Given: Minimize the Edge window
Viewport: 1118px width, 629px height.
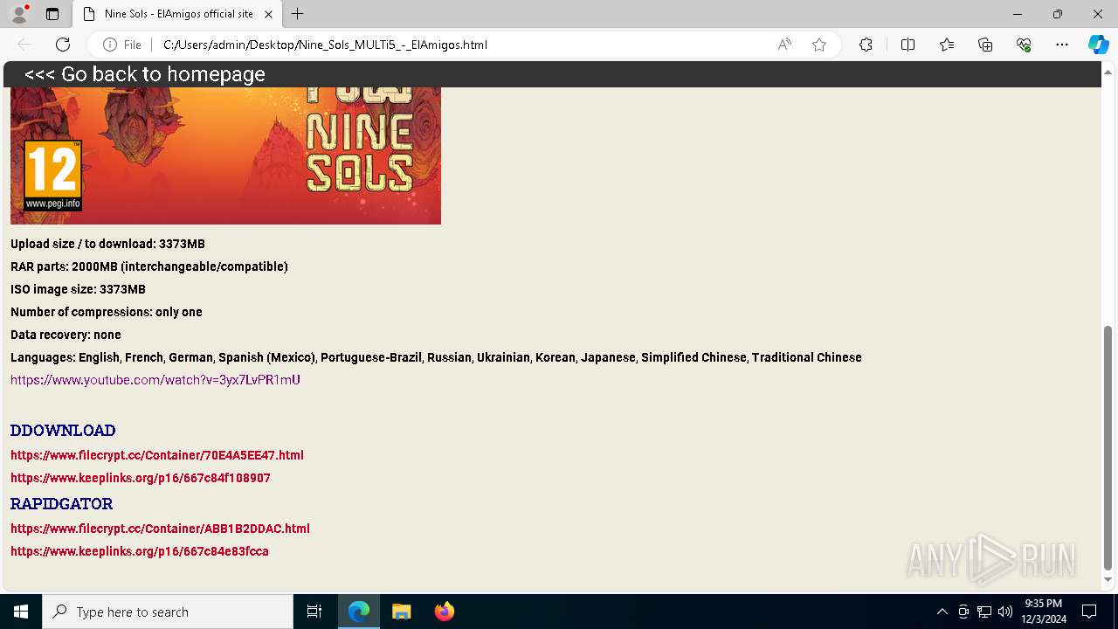Looking at the screenshot, I should coord(1018,14).
